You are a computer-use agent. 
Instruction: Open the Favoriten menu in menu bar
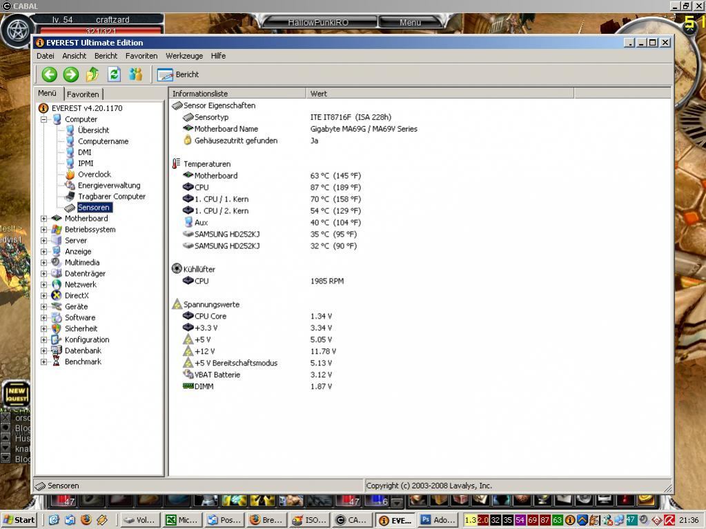point(141,56)
